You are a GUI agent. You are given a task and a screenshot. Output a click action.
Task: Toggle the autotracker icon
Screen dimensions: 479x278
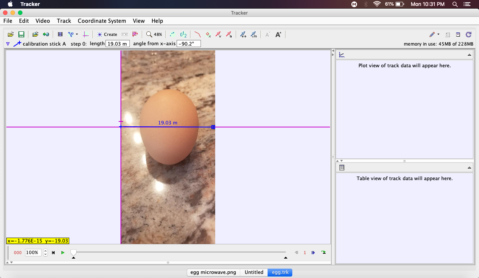pyautogui.click(x=135, y=34)
